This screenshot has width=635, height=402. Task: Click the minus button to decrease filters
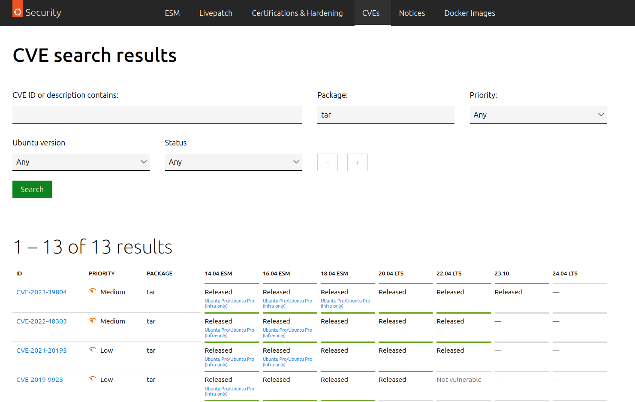pyautogui.click(x=328, y=163)
